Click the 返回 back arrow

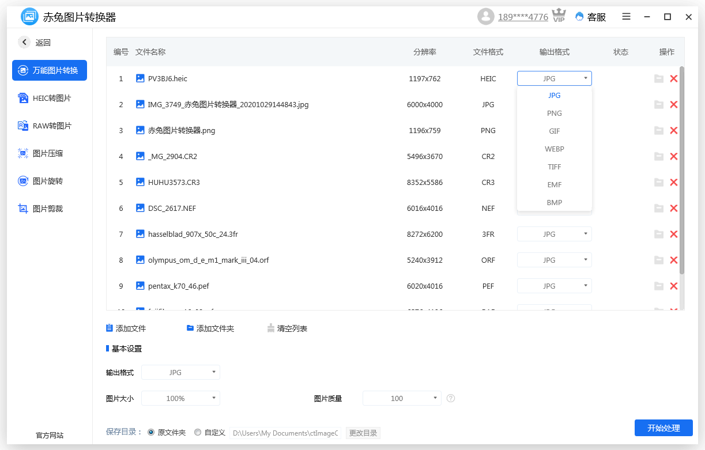(24, 42)
